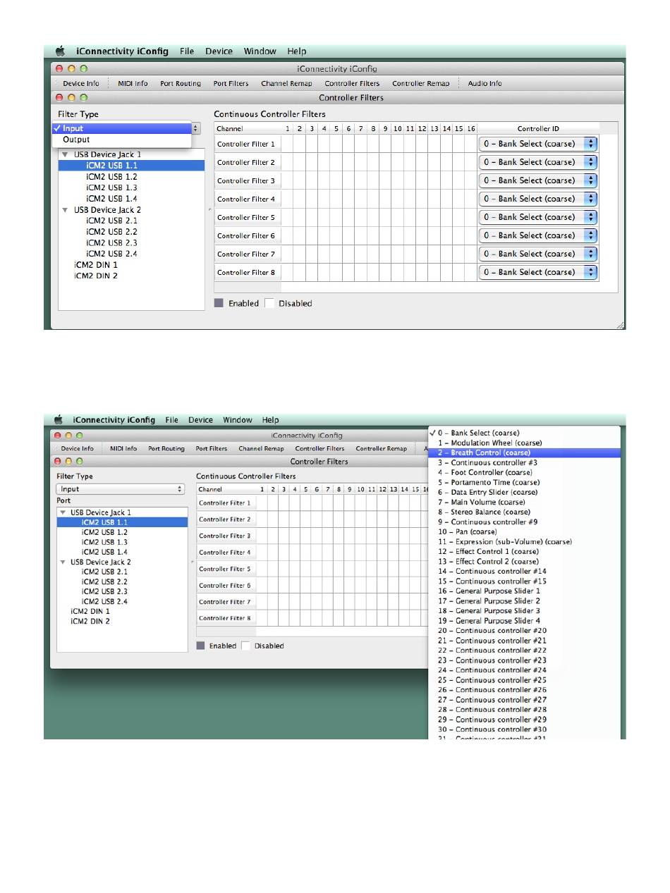
Task: Open Controller ID dropdown for Controller Filter 5
Action: click(538, 217)
